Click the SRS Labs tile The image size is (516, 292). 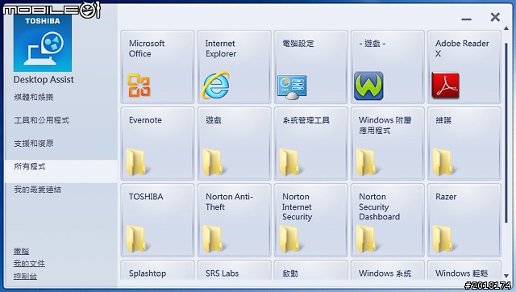tap(235, 270)
